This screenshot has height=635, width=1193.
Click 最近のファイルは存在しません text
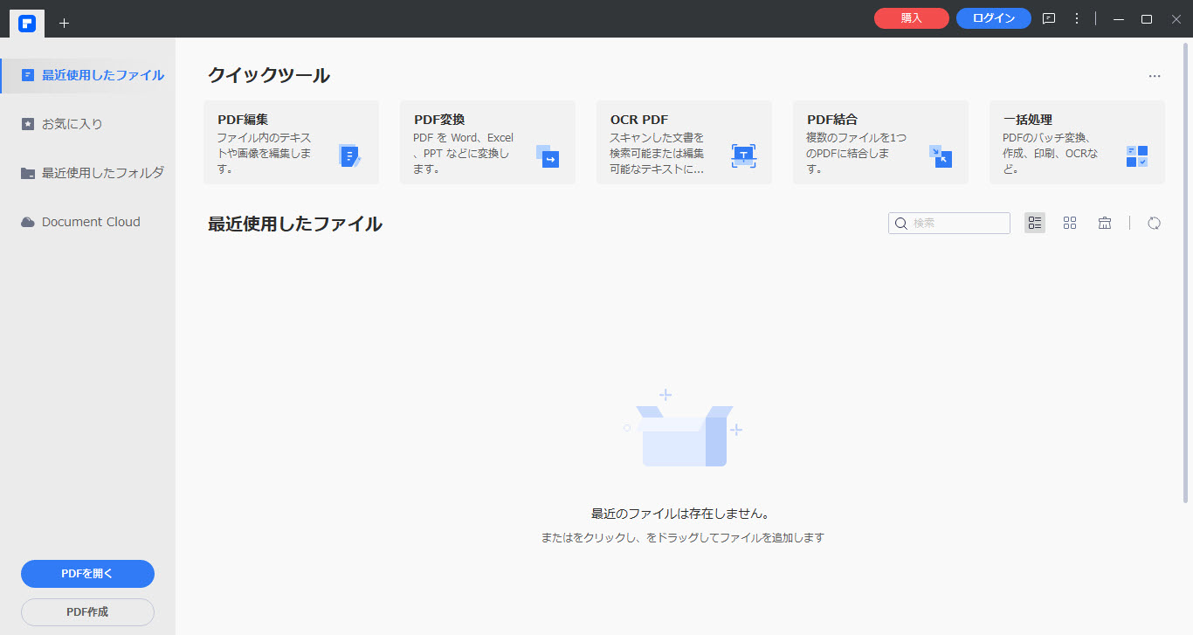click(682, 514)
